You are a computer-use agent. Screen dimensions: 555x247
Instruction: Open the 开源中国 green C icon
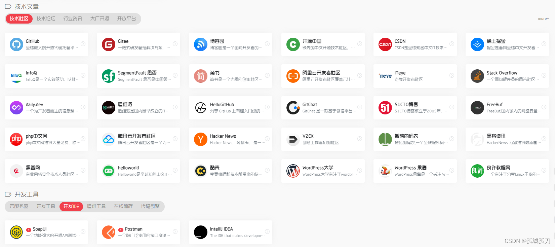pyautogui.click(x=293, y=44)
